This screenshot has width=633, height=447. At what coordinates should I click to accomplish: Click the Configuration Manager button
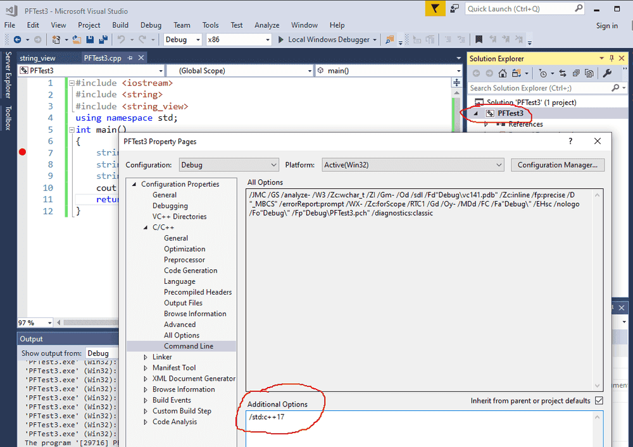click(557, 165)
